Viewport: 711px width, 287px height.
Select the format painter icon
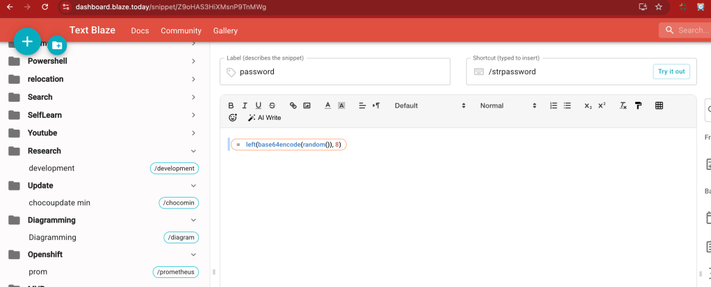point(638,105)
